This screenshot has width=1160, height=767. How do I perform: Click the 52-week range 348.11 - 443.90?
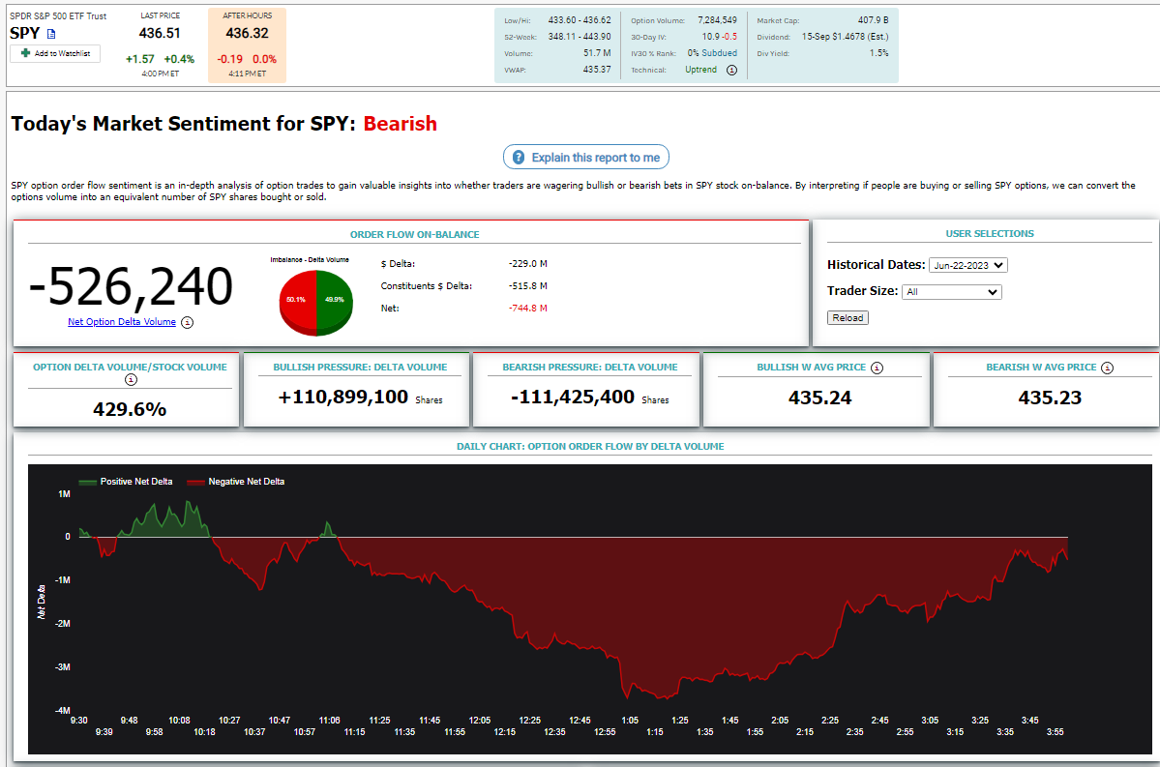pos(580,37)
